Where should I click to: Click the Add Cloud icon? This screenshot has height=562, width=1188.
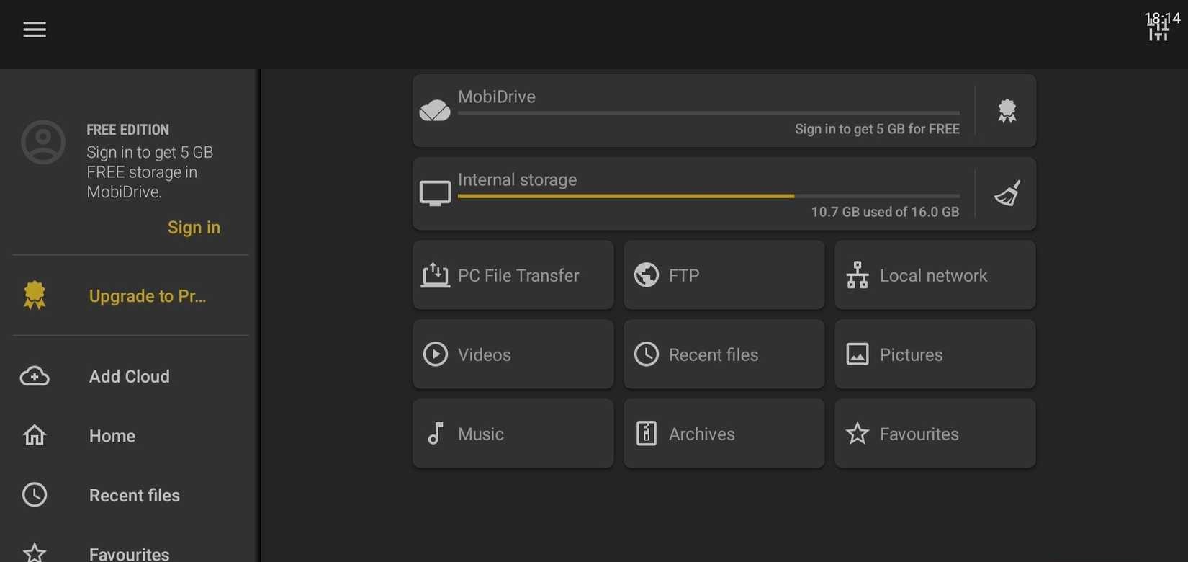[x=35, y=376]
